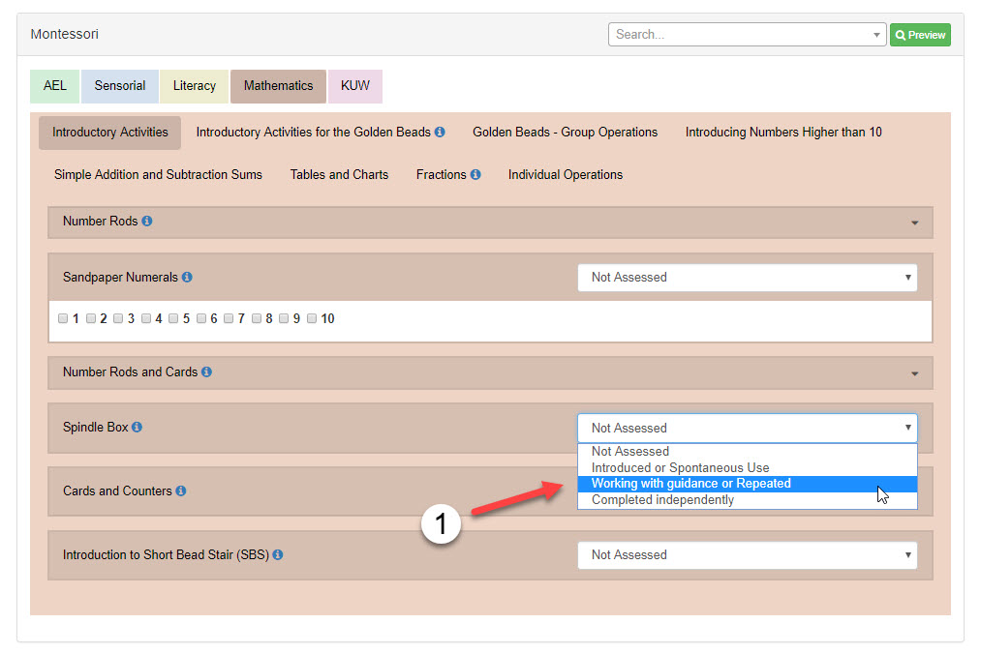
Task: Tick Sandpaper Numerals checkbox 9
Action: point(284,318)
